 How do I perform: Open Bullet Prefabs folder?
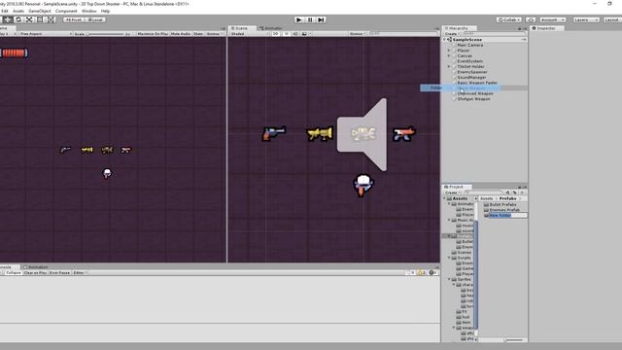click(502, 205)
